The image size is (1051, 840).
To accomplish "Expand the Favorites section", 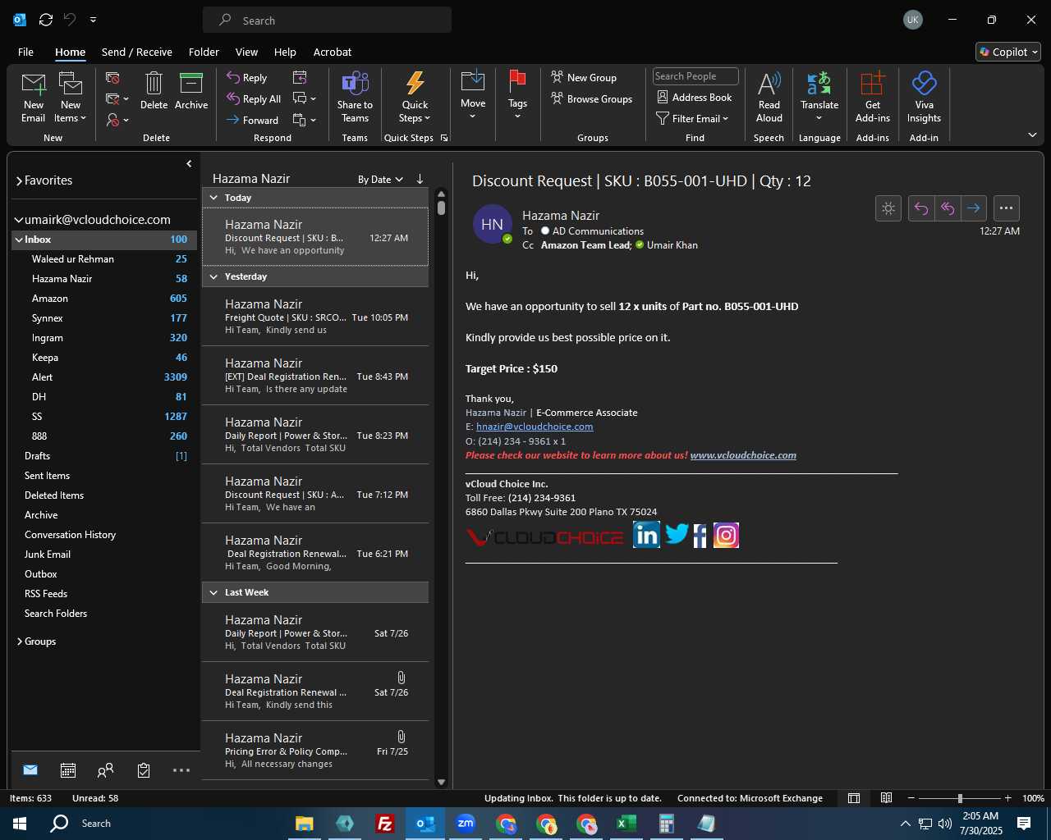I will (x=19, y=180).
